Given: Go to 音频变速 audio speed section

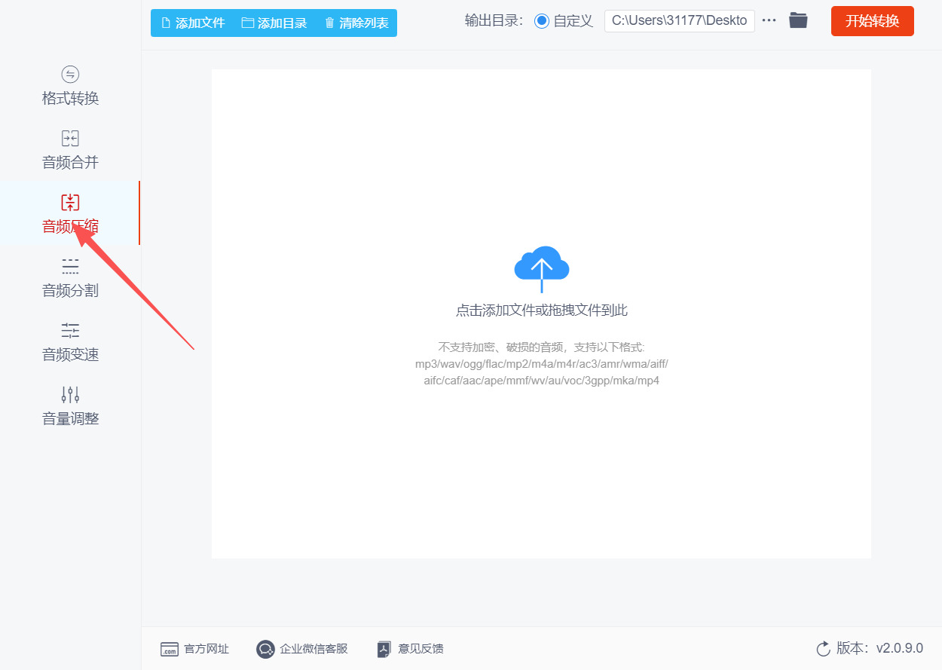Looking at the screenshot, I should (x=70, y=341).
